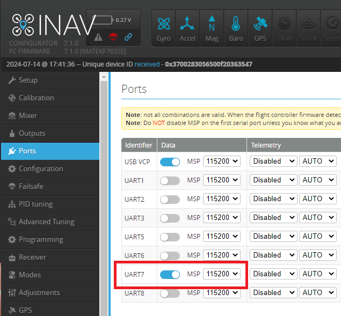341x316 pixels.
Task: Open UART6 MSP baud rate dropdown
Action: click(x=222, y=255)
